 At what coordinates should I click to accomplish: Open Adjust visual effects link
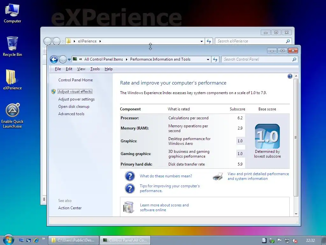[x=75, y=92]
